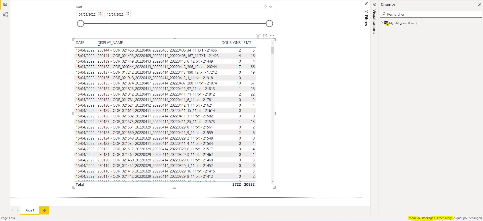Image resolution: width=483 pixels, height=221 pixels.
Task: Add a new page with plus button
Action: (x=44, y=210)
